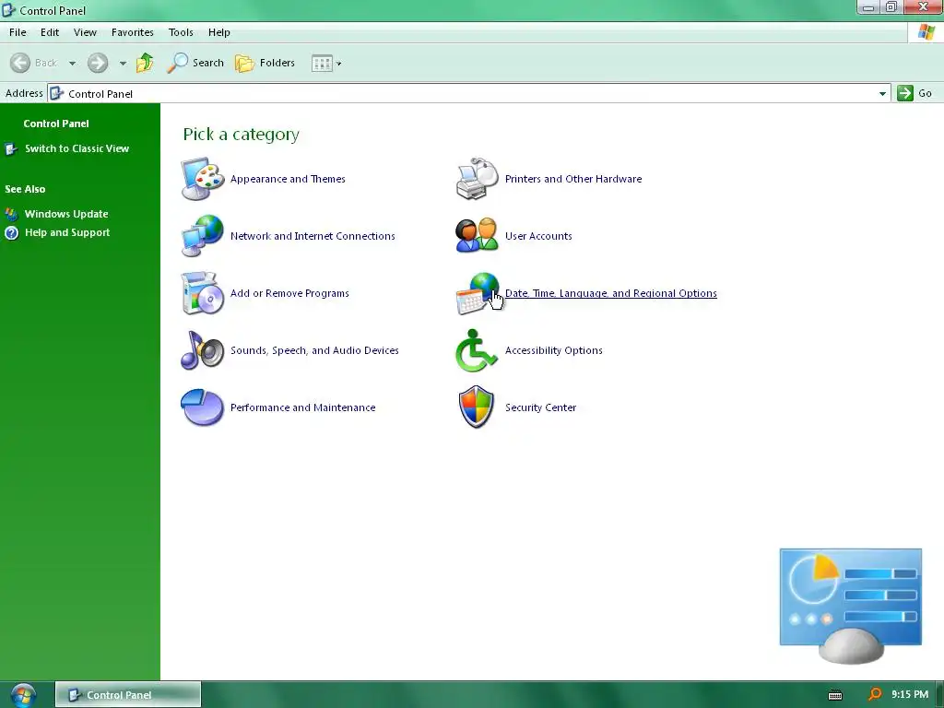Open the Accessibility Options link
944x708 pixels.
pos(553,350)
